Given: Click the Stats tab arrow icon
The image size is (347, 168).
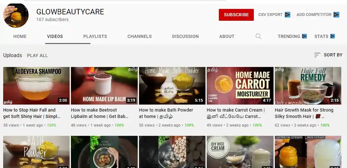Looking at the screenshot, I should [332, 36].
